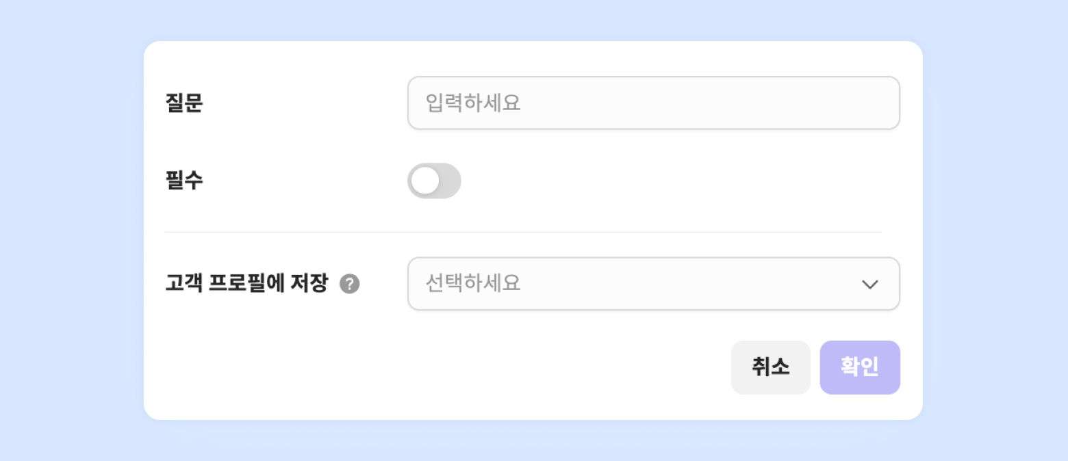Click the chevron arrow in 선택하세요 field
This screenshot has width=1068, height=461.
[x=869, y=285]
